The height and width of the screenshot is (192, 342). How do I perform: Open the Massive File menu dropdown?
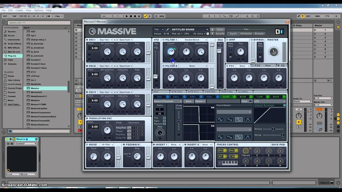point(158,29)
